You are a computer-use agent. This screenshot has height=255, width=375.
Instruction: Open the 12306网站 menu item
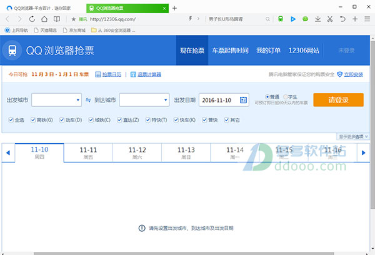[x=304, y=51]
